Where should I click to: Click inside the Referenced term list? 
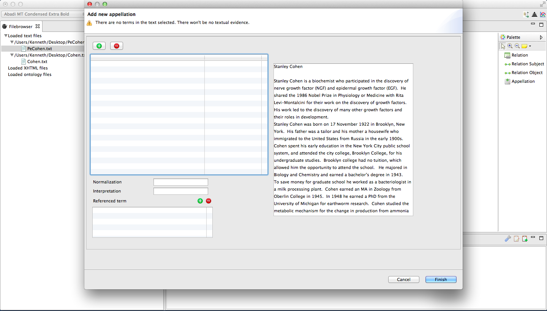(152, 222)
